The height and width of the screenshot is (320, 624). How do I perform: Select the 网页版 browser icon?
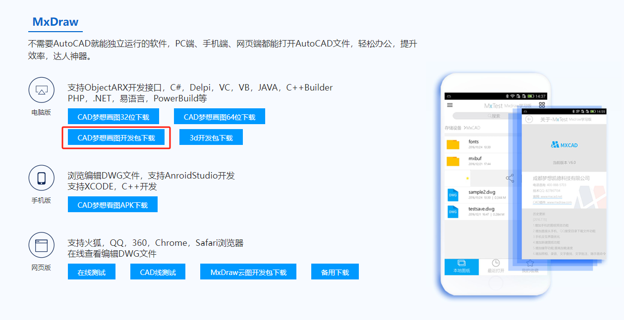coord(41,245)
